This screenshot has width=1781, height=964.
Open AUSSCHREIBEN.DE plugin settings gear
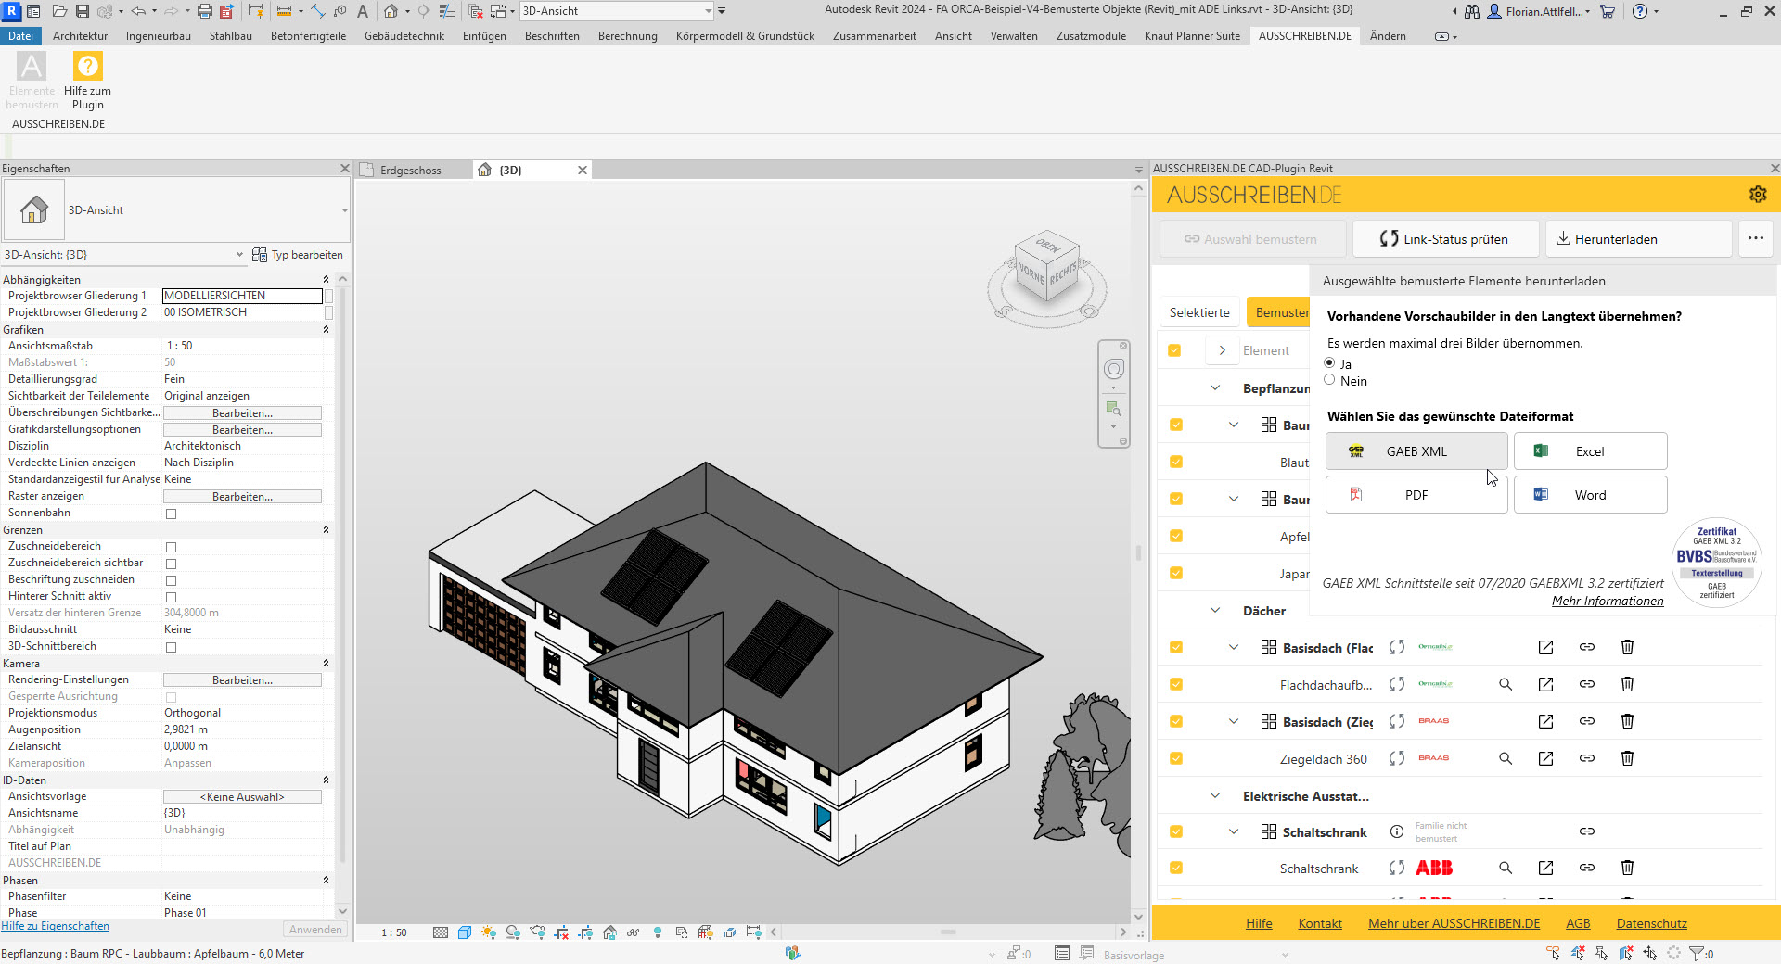1757,195
